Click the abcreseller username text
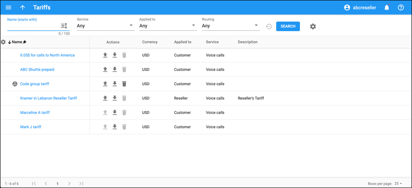The width and height of the screenshot is (412, 188). [x=365, y=7]
